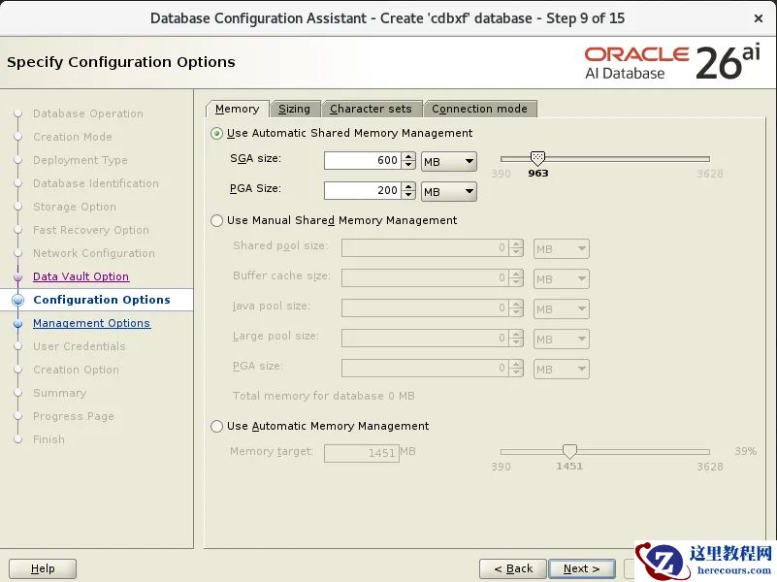The height and width of the screenshot is (582, 777).
Task: Click Database Identification step in sidebar
Action: [96, 183]
